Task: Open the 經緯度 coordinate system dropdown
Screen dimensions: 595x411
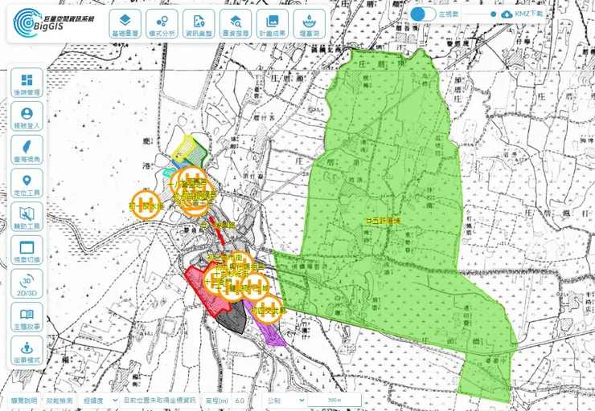Action: 101,401
